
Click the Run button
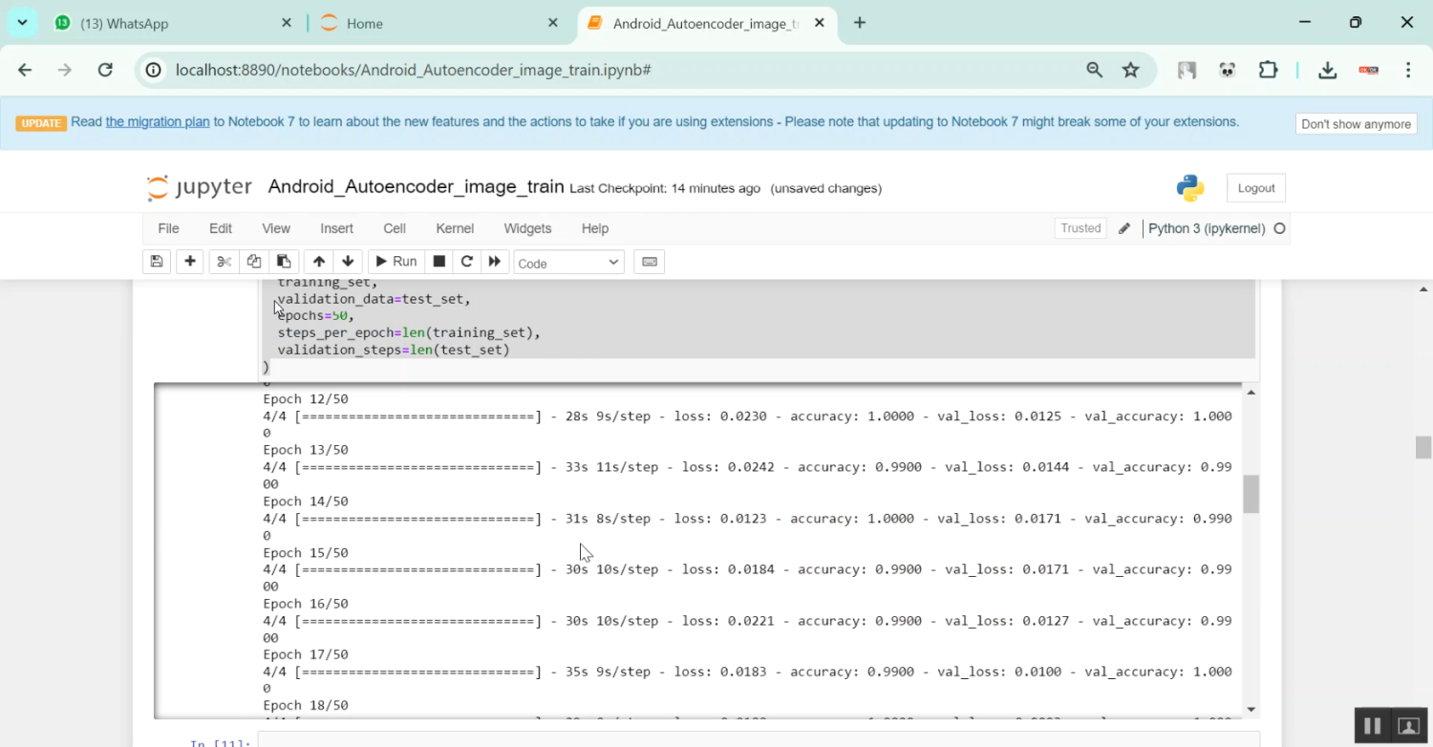[x=395, y=262]
